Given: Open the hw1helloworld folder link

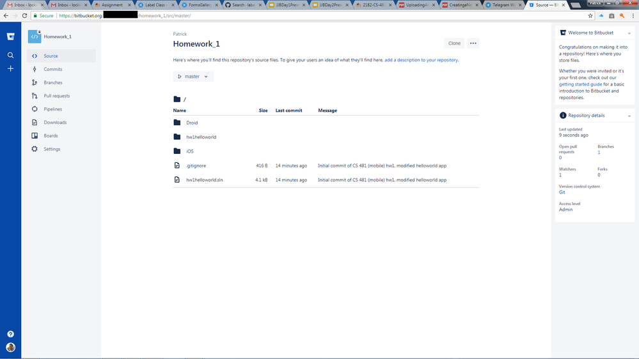Looking at the screenshot, I should pos(201,137).
